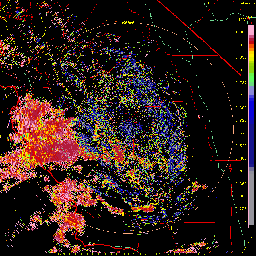Click the 50 NMI range ring label

127,75
